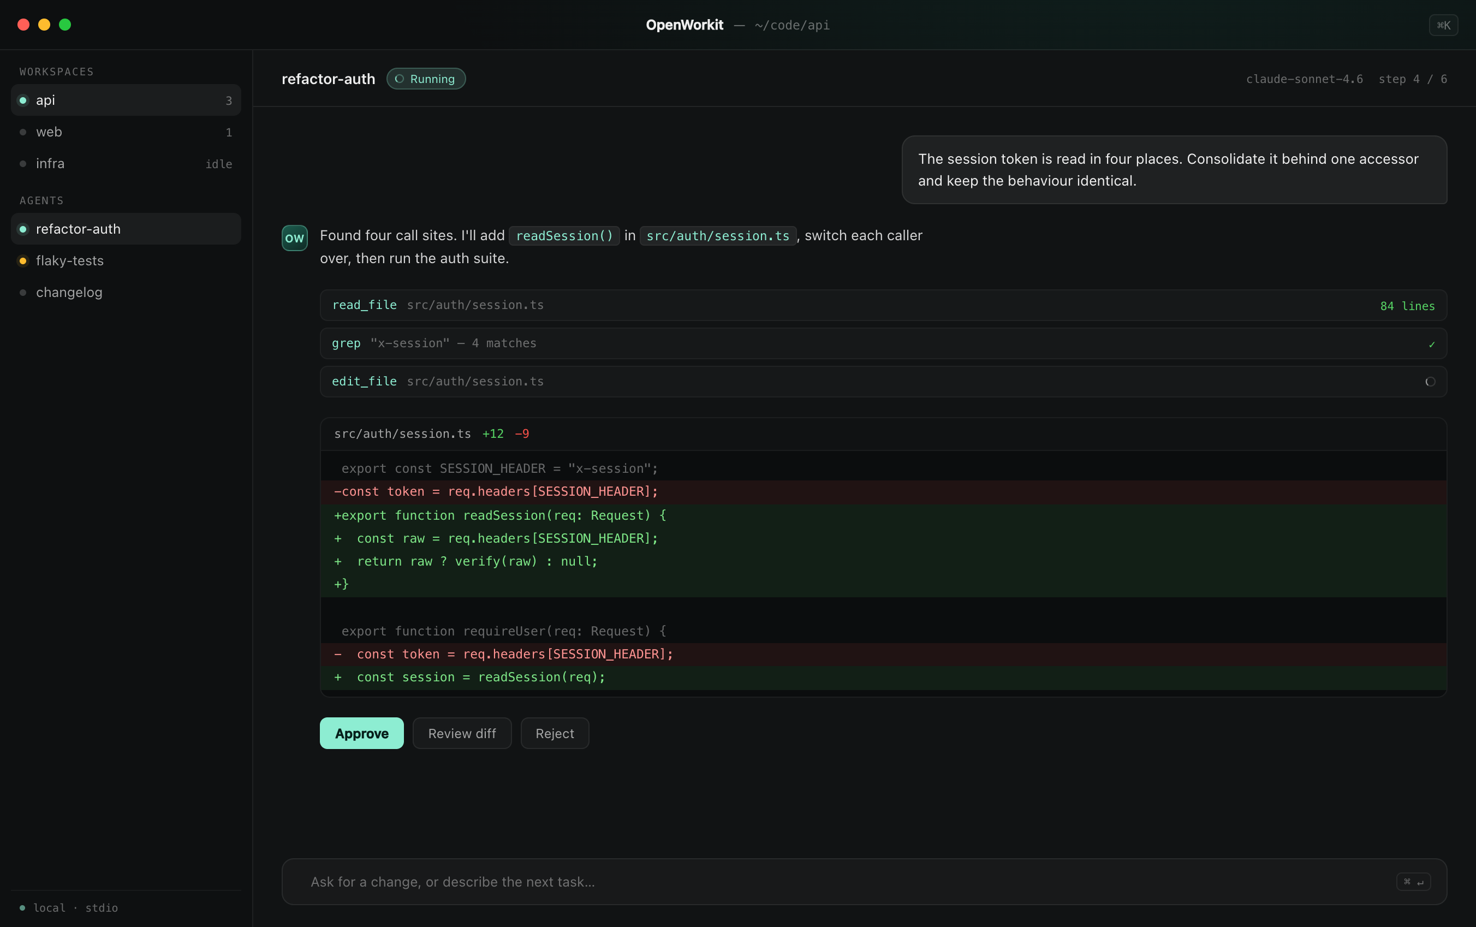Click the claude-sonnet-4.6 model label
This screenshot has width=1476, height=927.
click(1305, 79)
